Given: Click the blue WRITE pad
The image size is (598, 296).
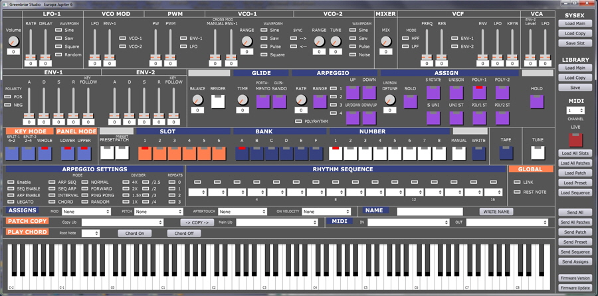Looking at the screenshot, I should 478,153.
